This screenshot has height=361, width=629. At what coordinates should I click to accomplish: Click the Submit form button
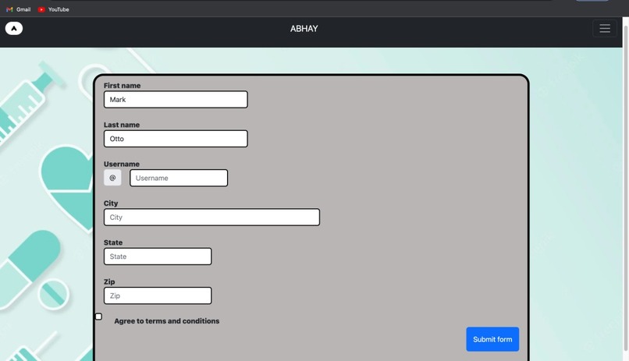pyautogui.click(x=492, y=339)
